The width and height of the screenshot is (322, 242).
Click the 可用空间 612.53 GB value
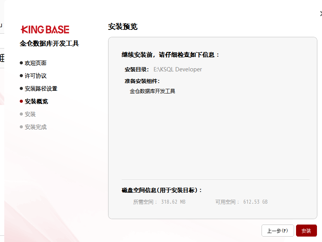(x=255, y=202)
